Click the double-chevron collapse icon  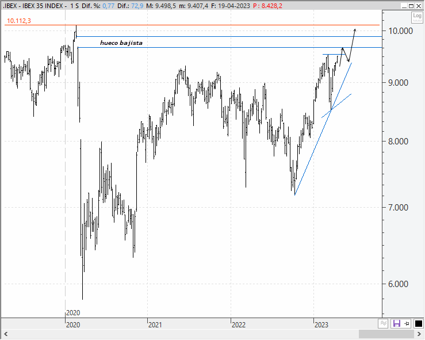pyautogui.click(x=383, y=323)
